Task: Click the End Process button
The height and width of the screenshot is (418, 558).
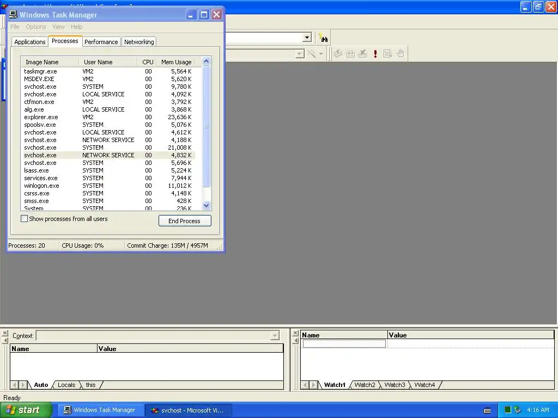Action: (x=185, y=221)
